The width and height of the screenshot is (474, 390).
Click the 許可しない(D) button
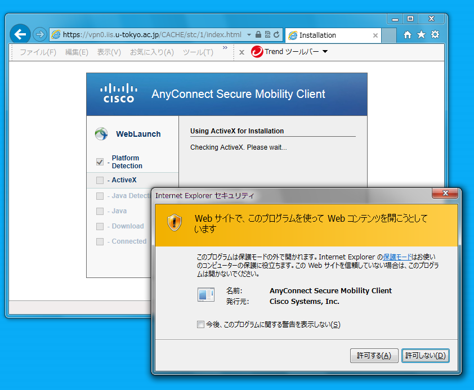coord(426,356)
